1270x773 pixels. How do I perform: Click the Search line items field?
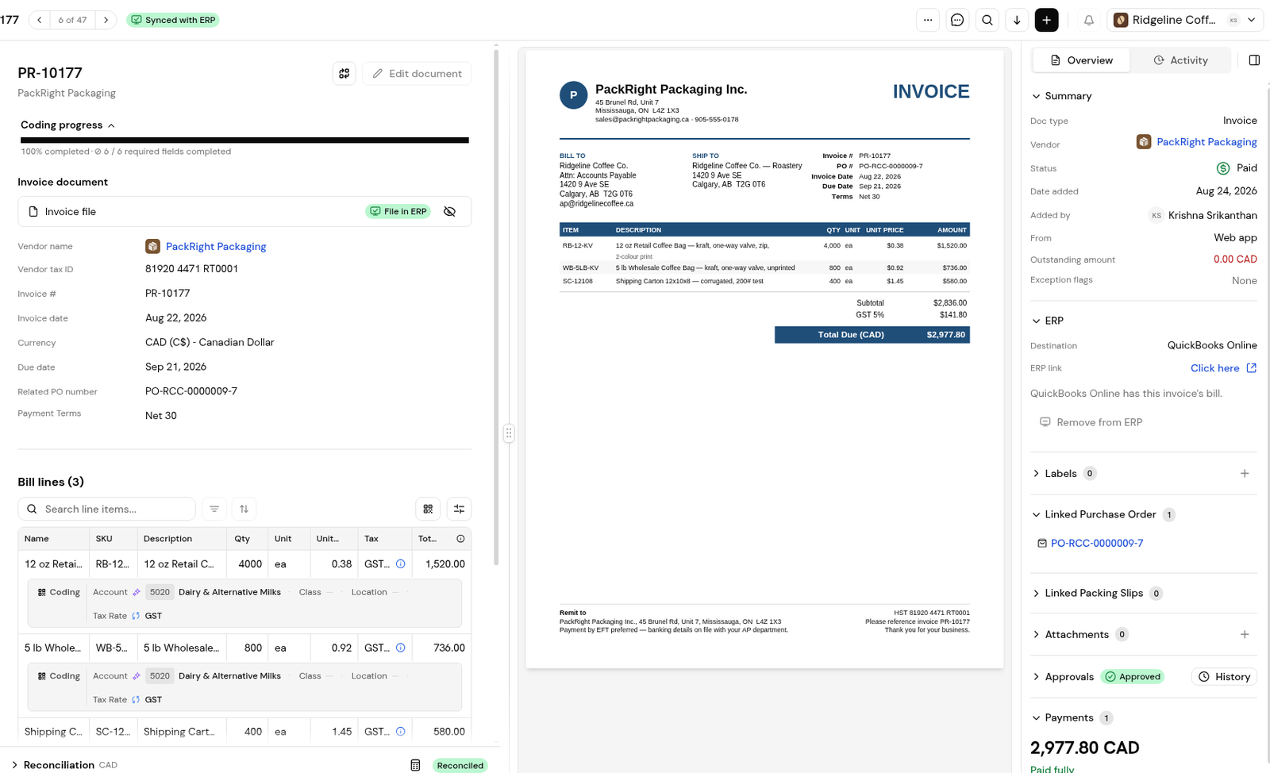(x=106, y=509)
